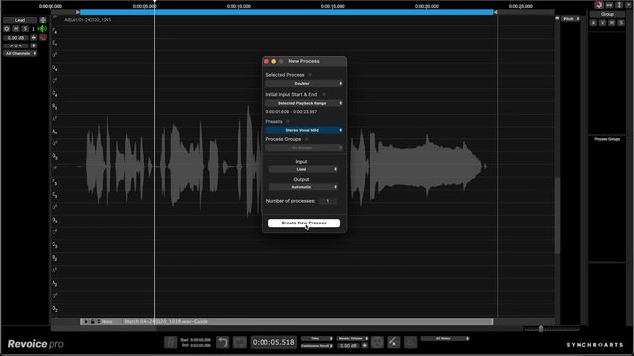Click the playback range end marker triangle
The width and height of the screenshot is (634, 356).
(495, 12)
